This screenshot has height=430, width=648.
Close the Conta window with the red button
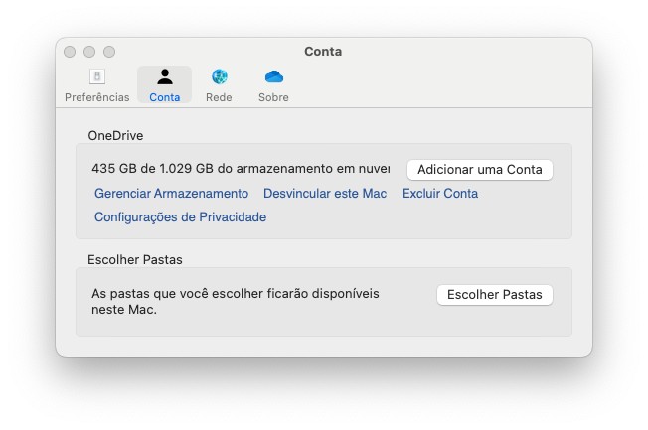coord(70,52)
